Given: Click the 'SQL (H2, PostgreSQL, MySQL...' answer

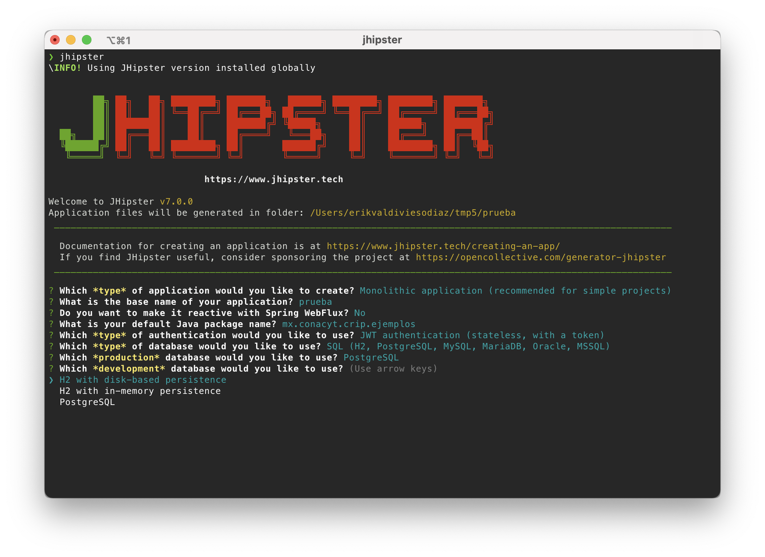Looking at the screenshot, I should (468, 347).
